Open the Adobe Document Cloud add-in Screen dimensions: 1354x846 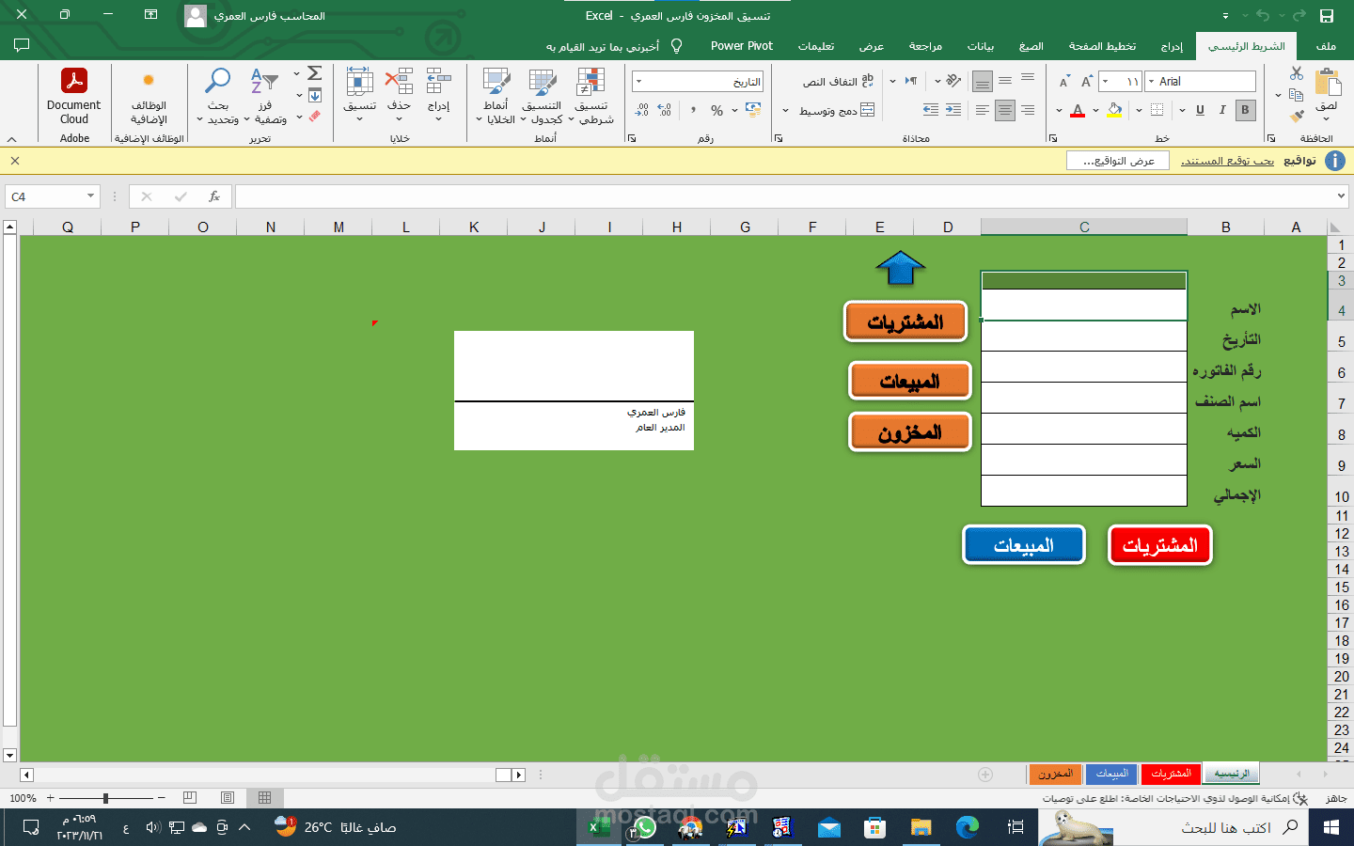(x=74, y=96)
